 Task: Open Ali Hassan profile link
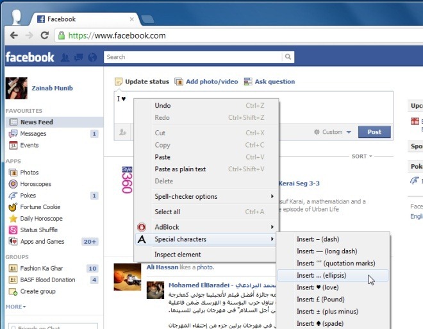tap(162, 267)
